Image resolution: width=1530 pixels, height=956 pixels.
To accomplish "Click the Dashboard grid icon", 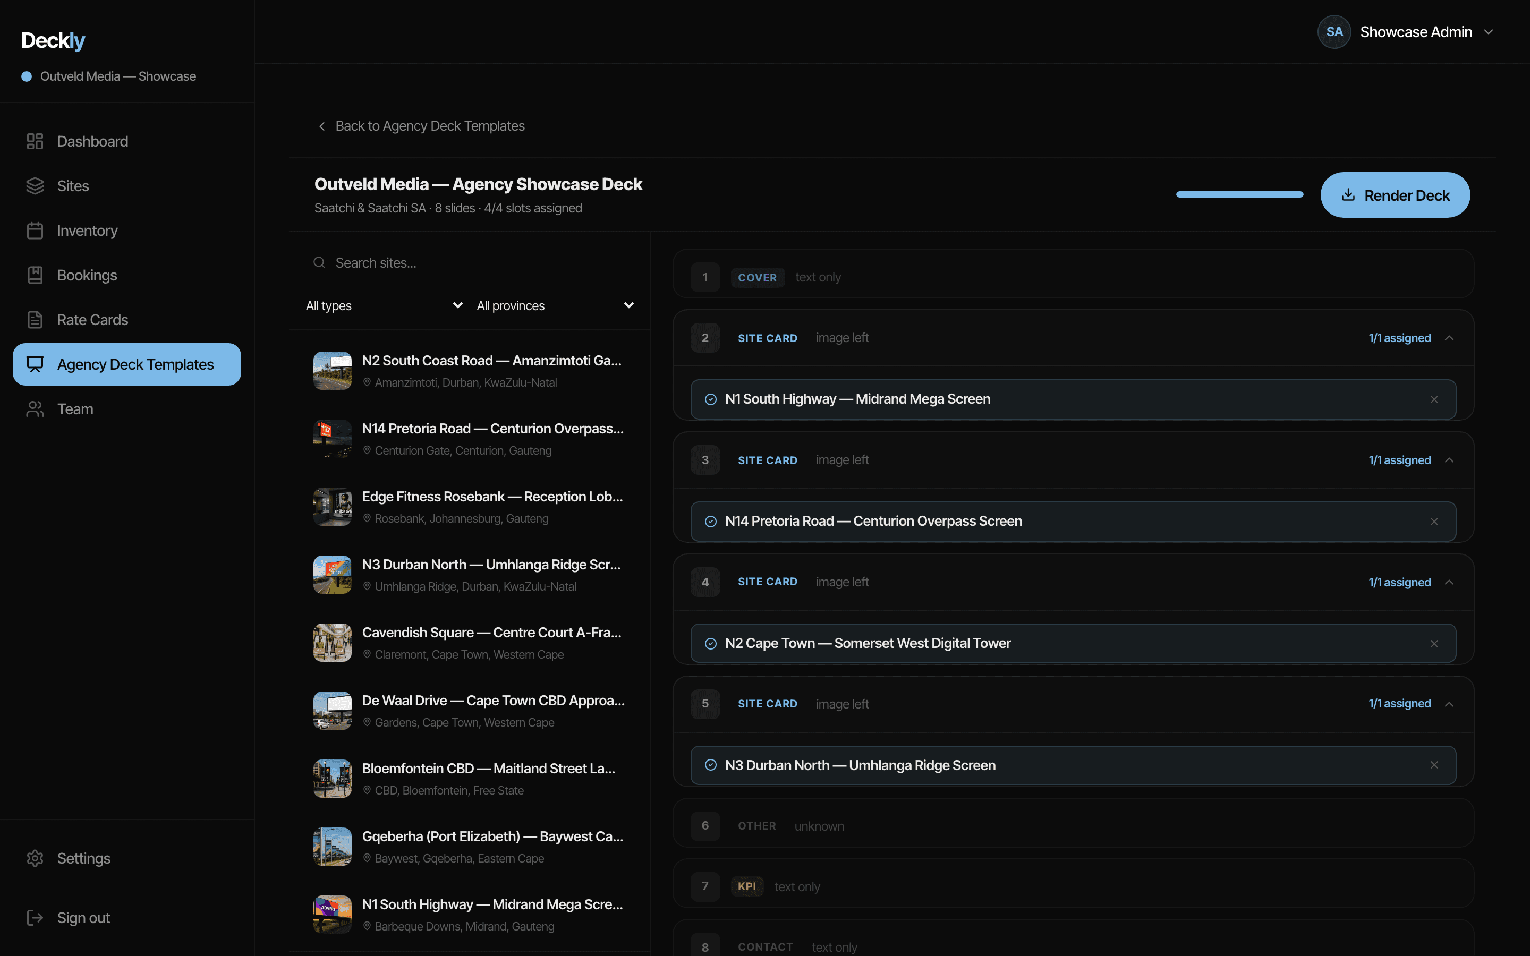I will click(35, 141).
